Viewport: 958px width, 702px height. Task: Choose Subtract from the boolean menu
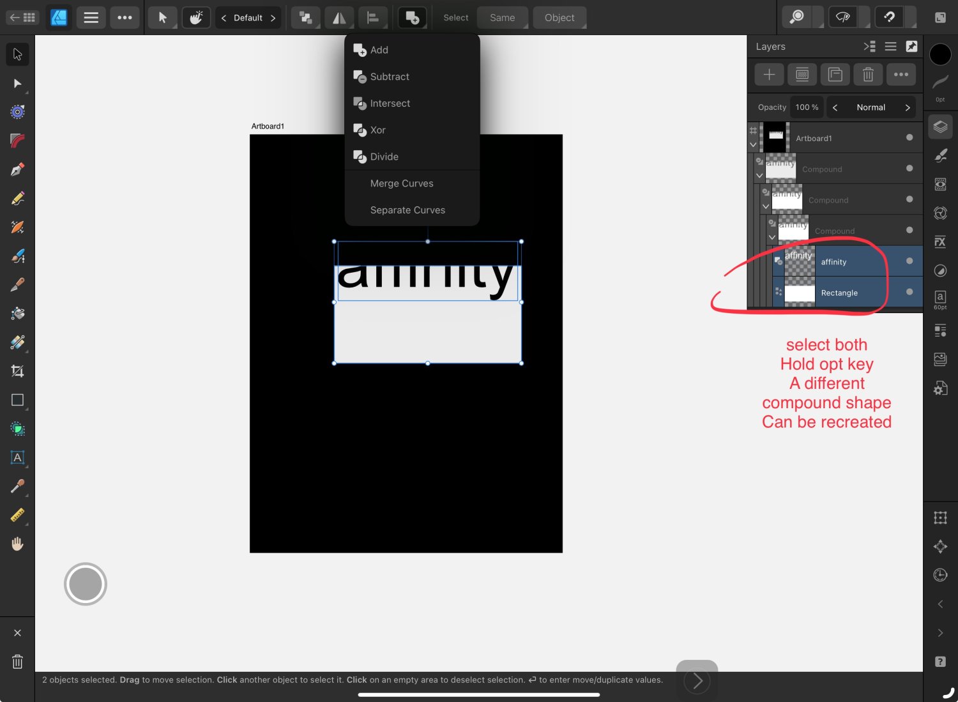point(390,77)
